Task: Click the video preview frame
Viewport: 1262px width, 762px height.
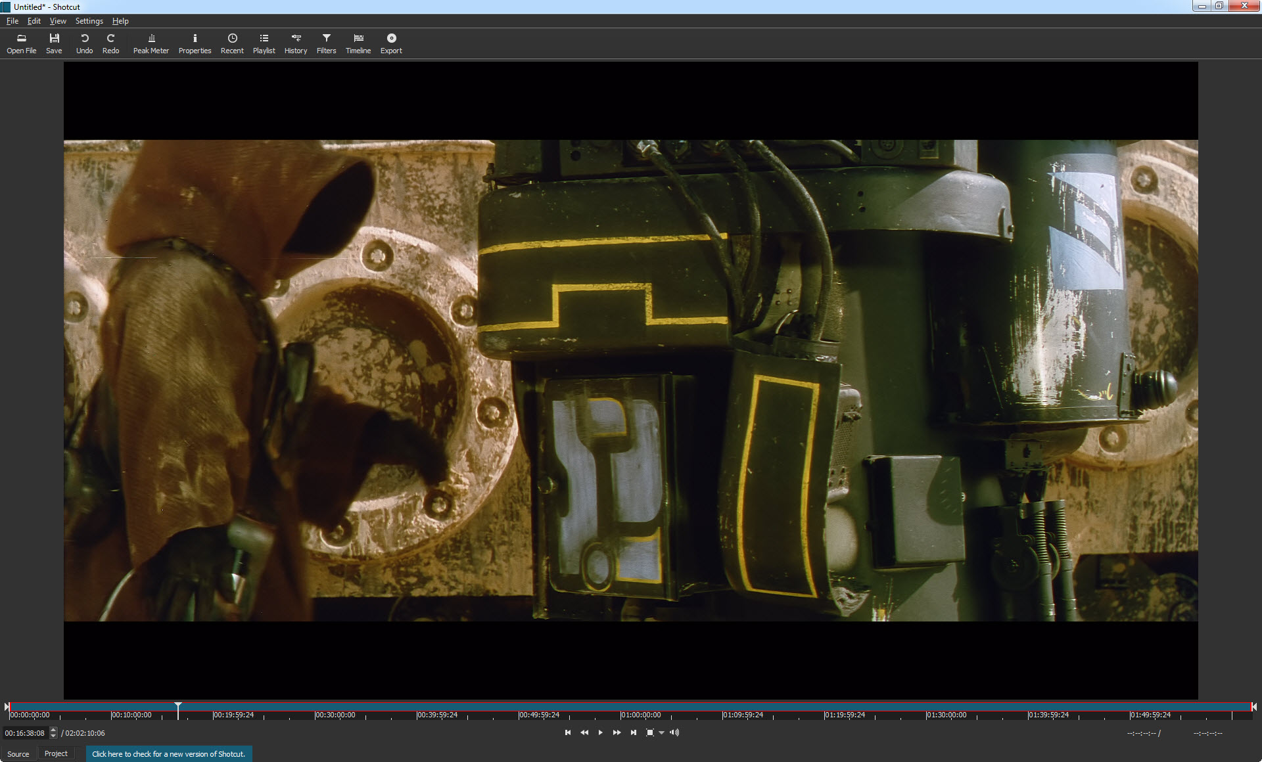Action: click(630, 380)
